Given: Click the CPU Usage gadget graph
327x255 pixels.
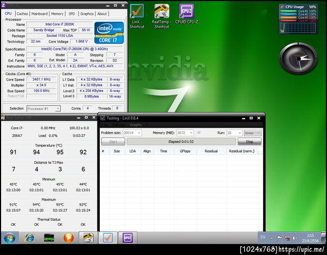Looking at the screenshot, I should click(298, 27).
